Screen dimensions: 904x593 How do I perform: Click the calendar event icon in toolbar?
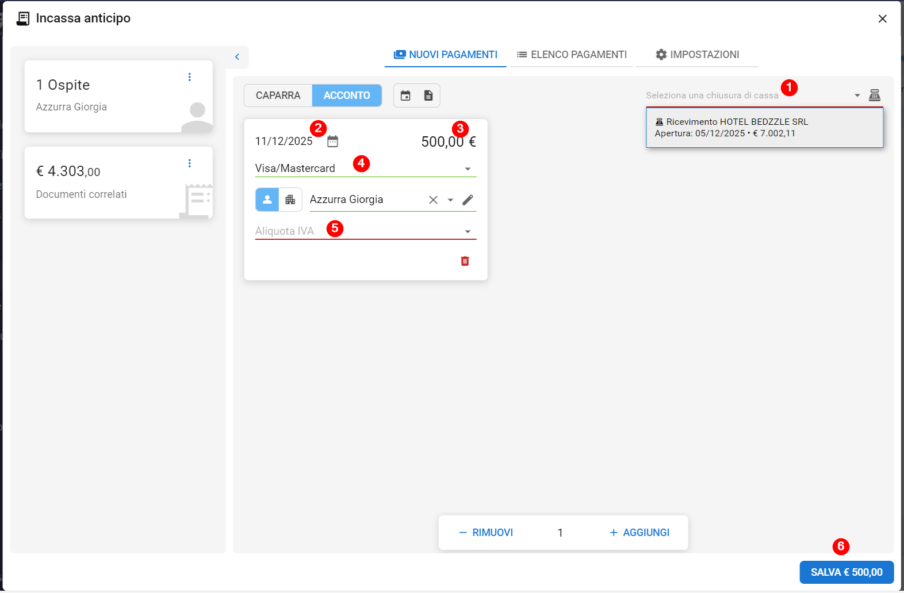pos(405,95)
